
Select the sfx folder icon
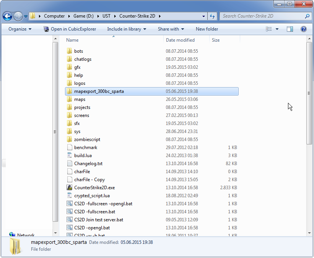69,123
